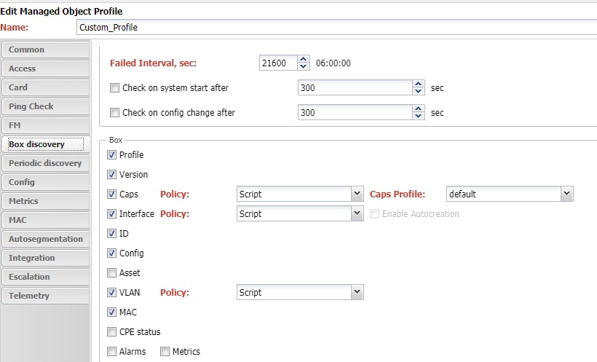The height and width of the screenshot is (362, 597).
Task: Click the config change delay field
Action: pos(355,112)
